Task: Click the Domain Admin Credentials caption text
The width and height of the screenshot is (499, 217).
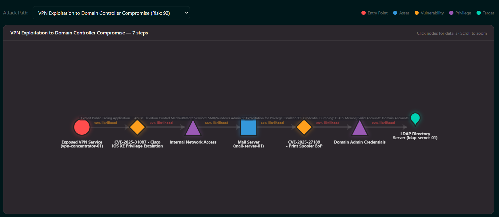Action: [360, 142]
